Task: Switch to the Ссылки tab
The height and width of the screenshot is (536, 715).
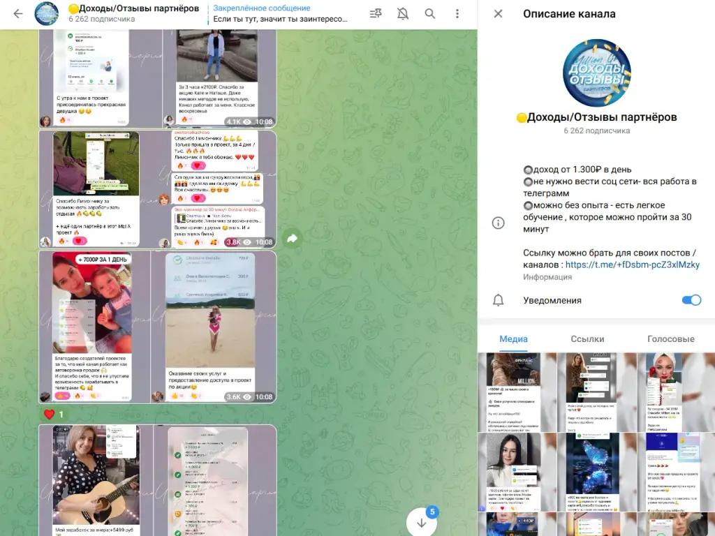Action: pos(587,339)
